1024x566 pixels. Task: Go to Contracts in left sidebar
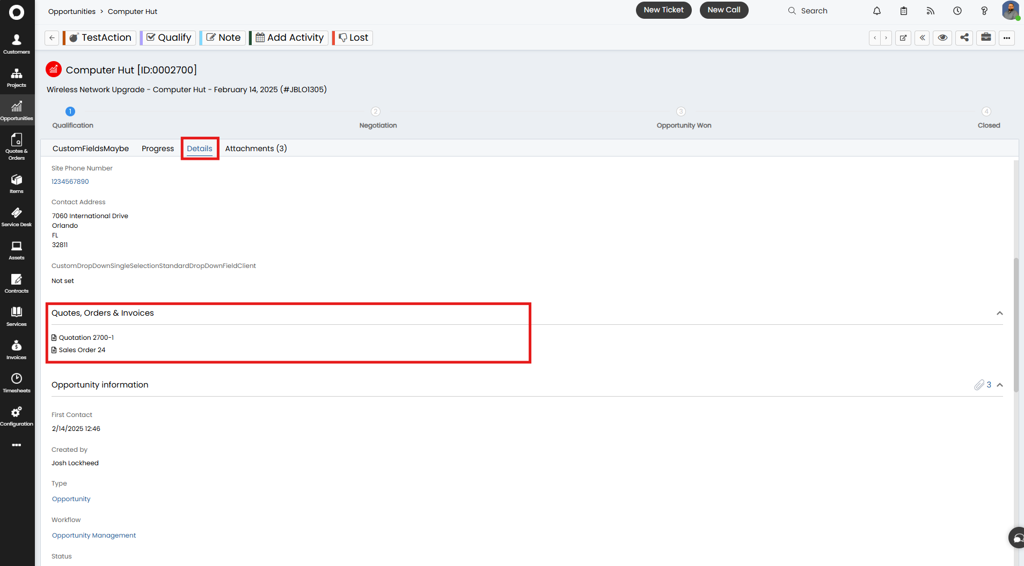tap(17, 284)
